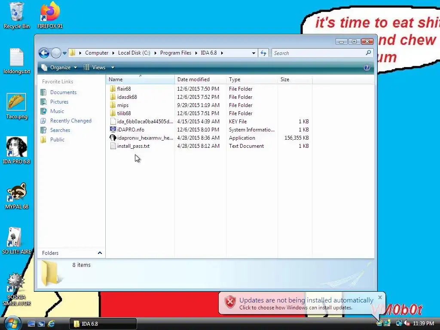Open Pictures favorite link

(x=55, y=102)
